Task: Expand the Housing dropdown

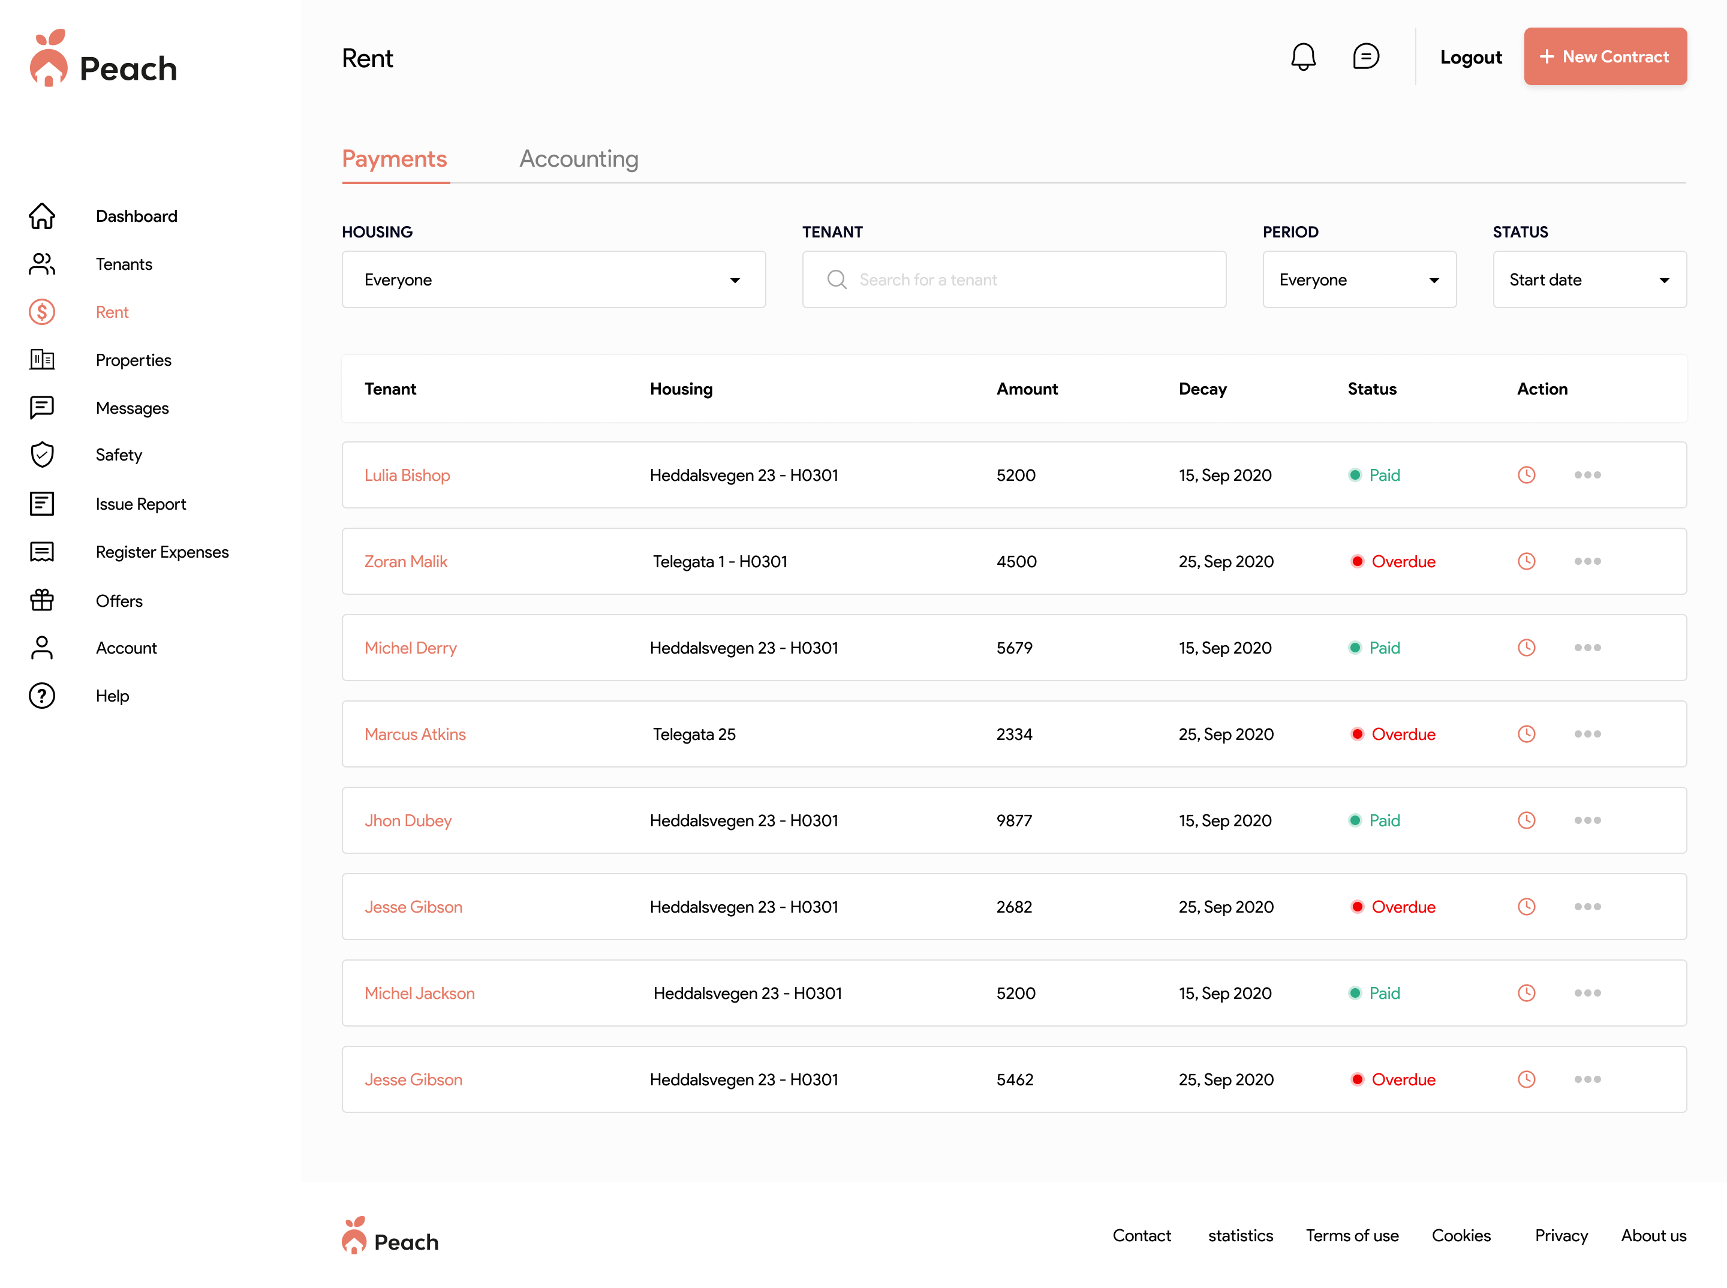Action: [553, 280]
